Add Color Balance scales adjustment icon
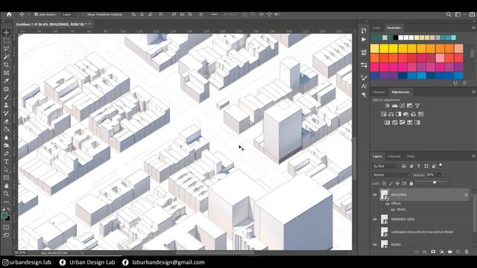477x268 pixels. 391,114
